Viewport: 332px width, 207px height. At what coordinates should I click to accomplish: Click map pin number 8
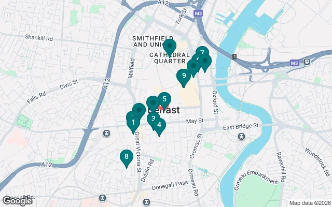coord(127,157)
